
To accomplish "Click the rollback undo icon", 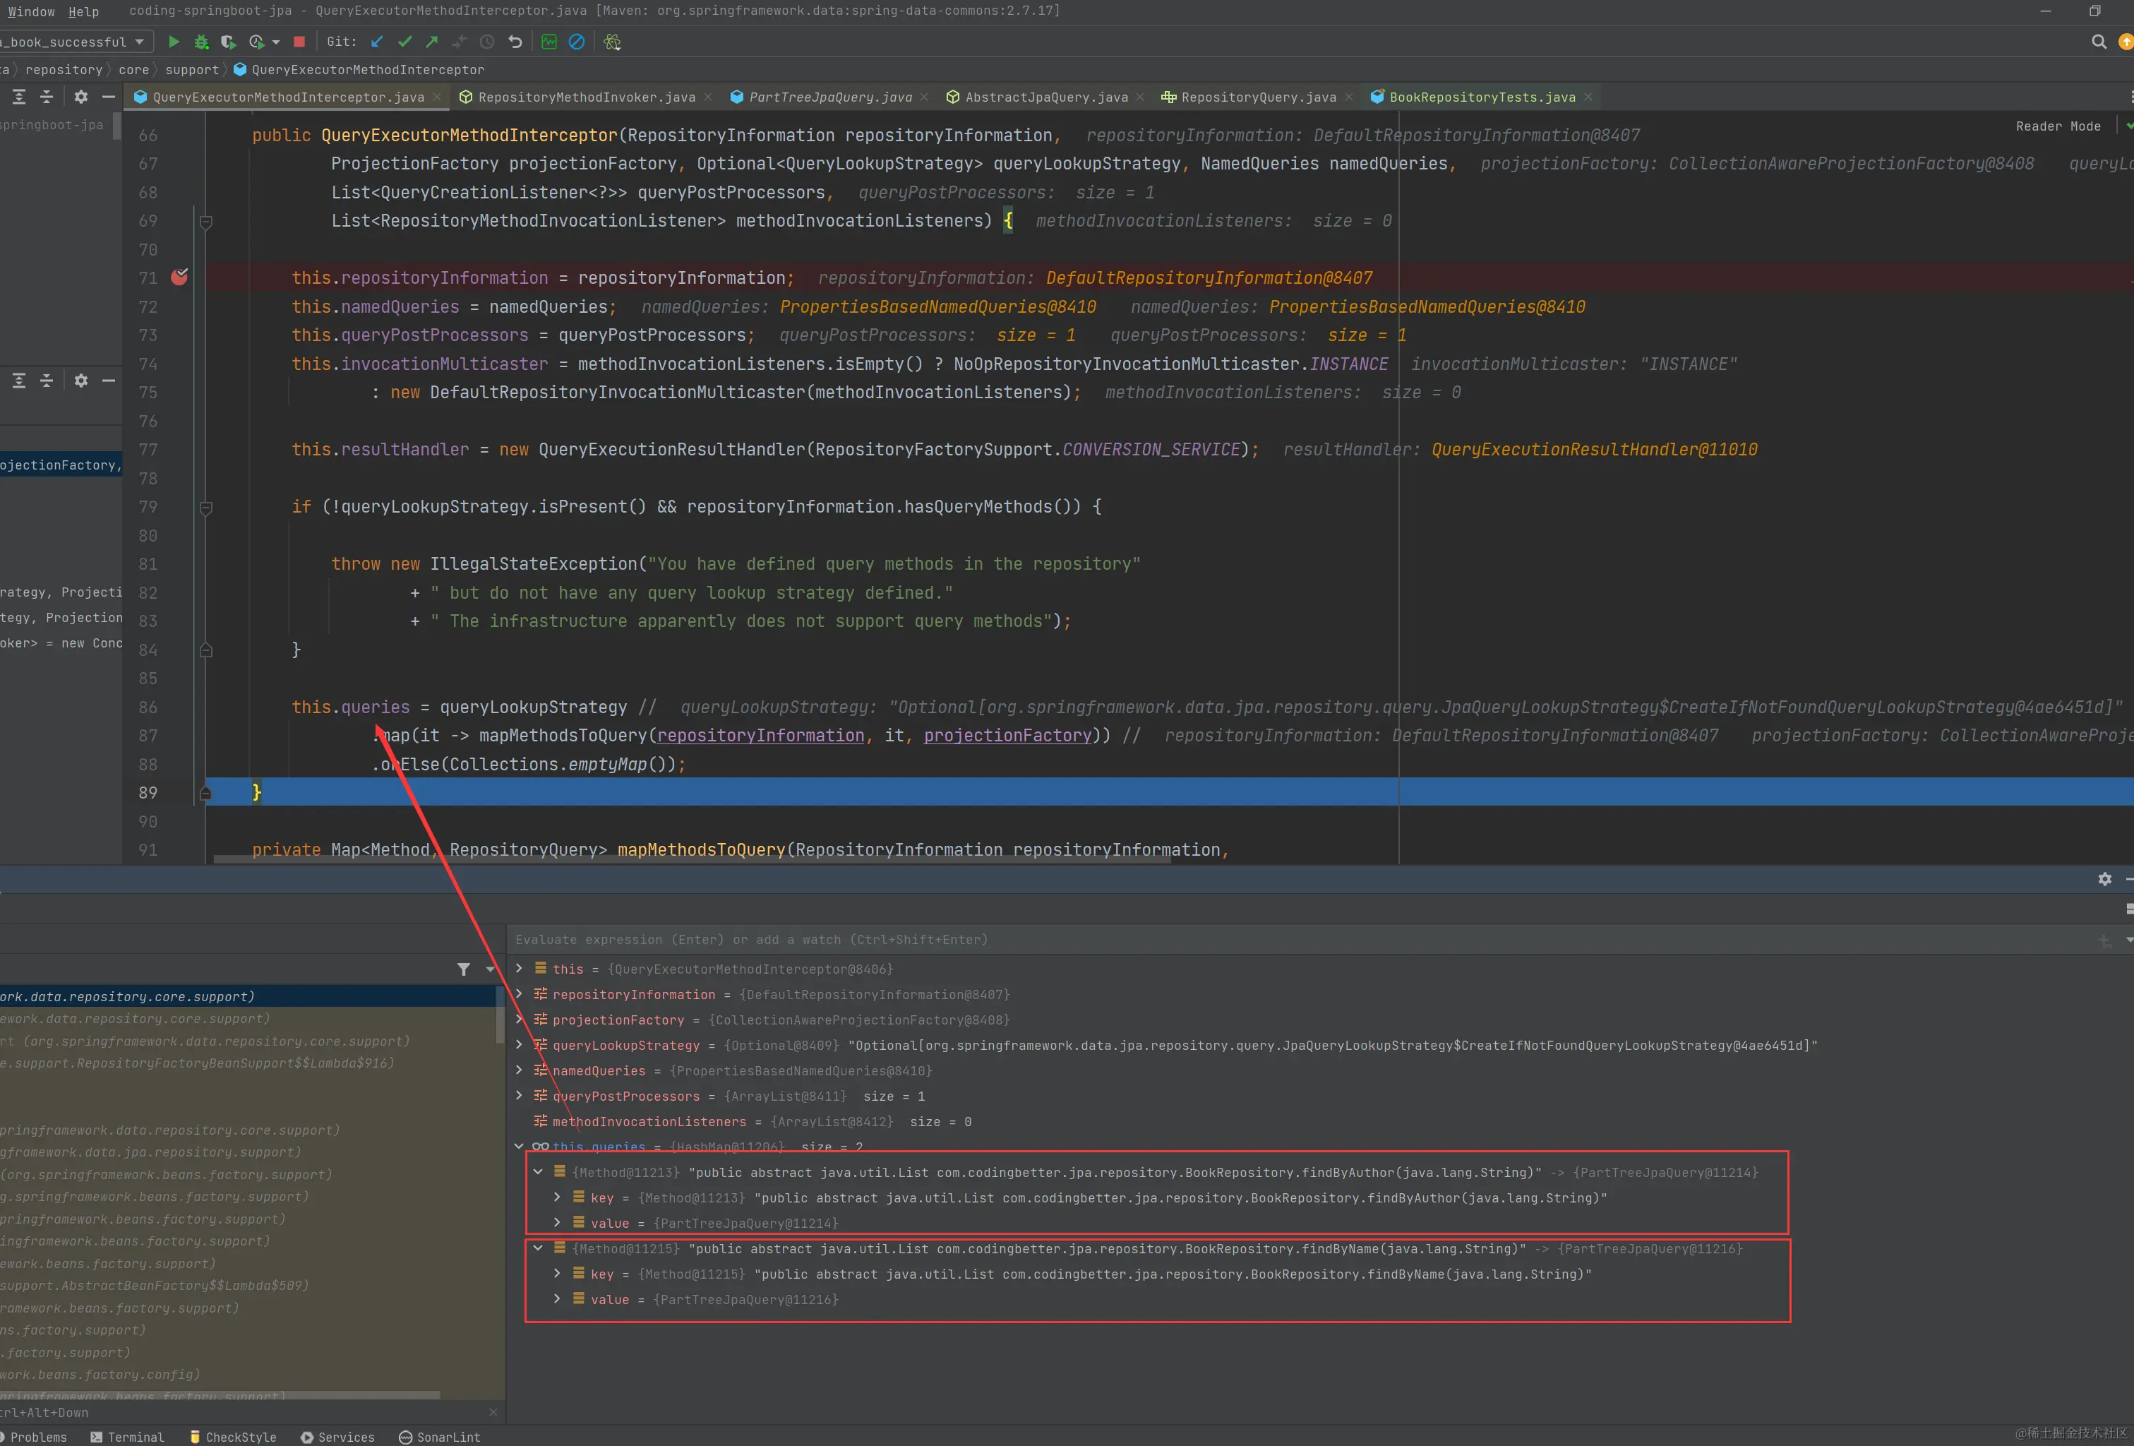I will [515, 42].
